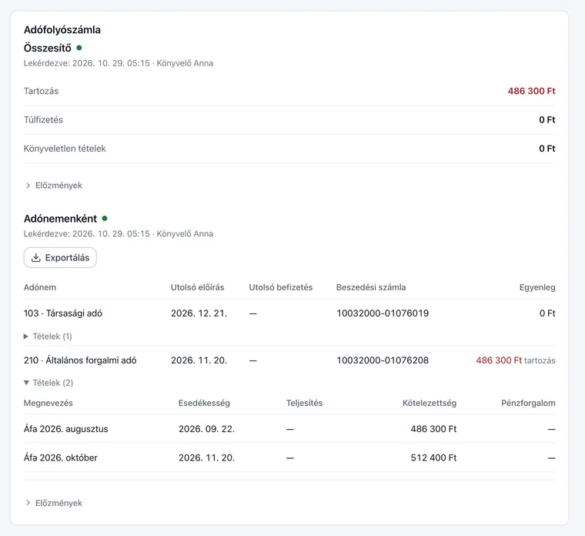585x536 pixels.
Task: Click the chevron icon of upper Előzmények
Action: point(28,186)
